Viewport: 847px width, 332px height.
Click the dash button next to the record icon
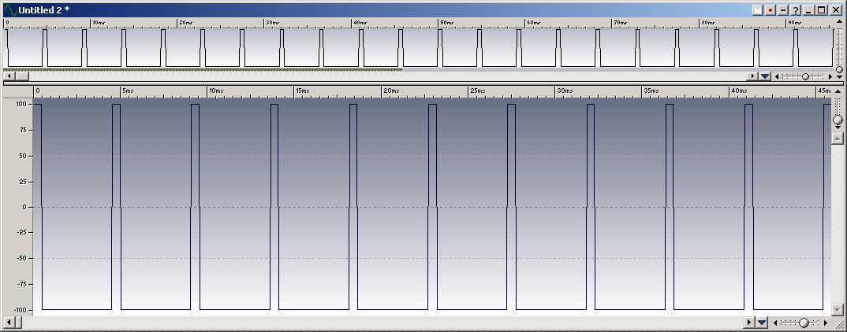[782, 10]
